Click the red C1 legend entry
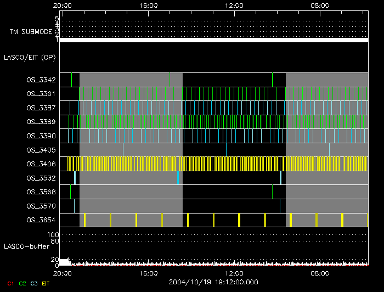Image resolution: width=384 pixels, height=292 pixels. click(10, 283)
